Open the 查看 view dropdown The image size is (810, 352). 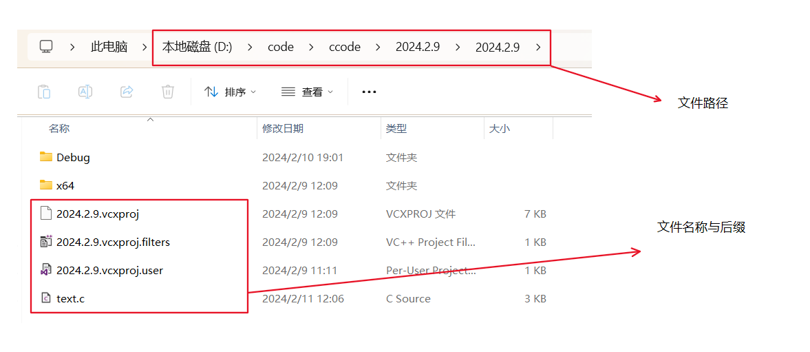coord(307,92)
